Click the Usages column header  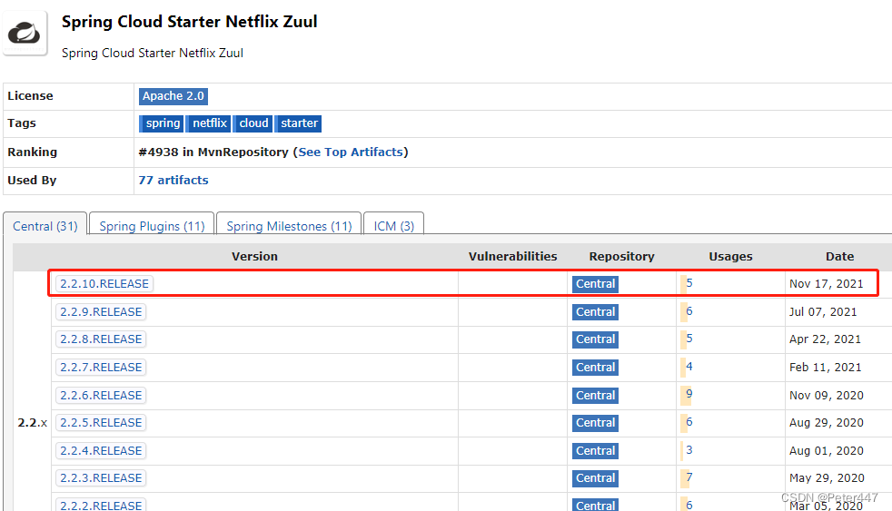click(730, 256)
